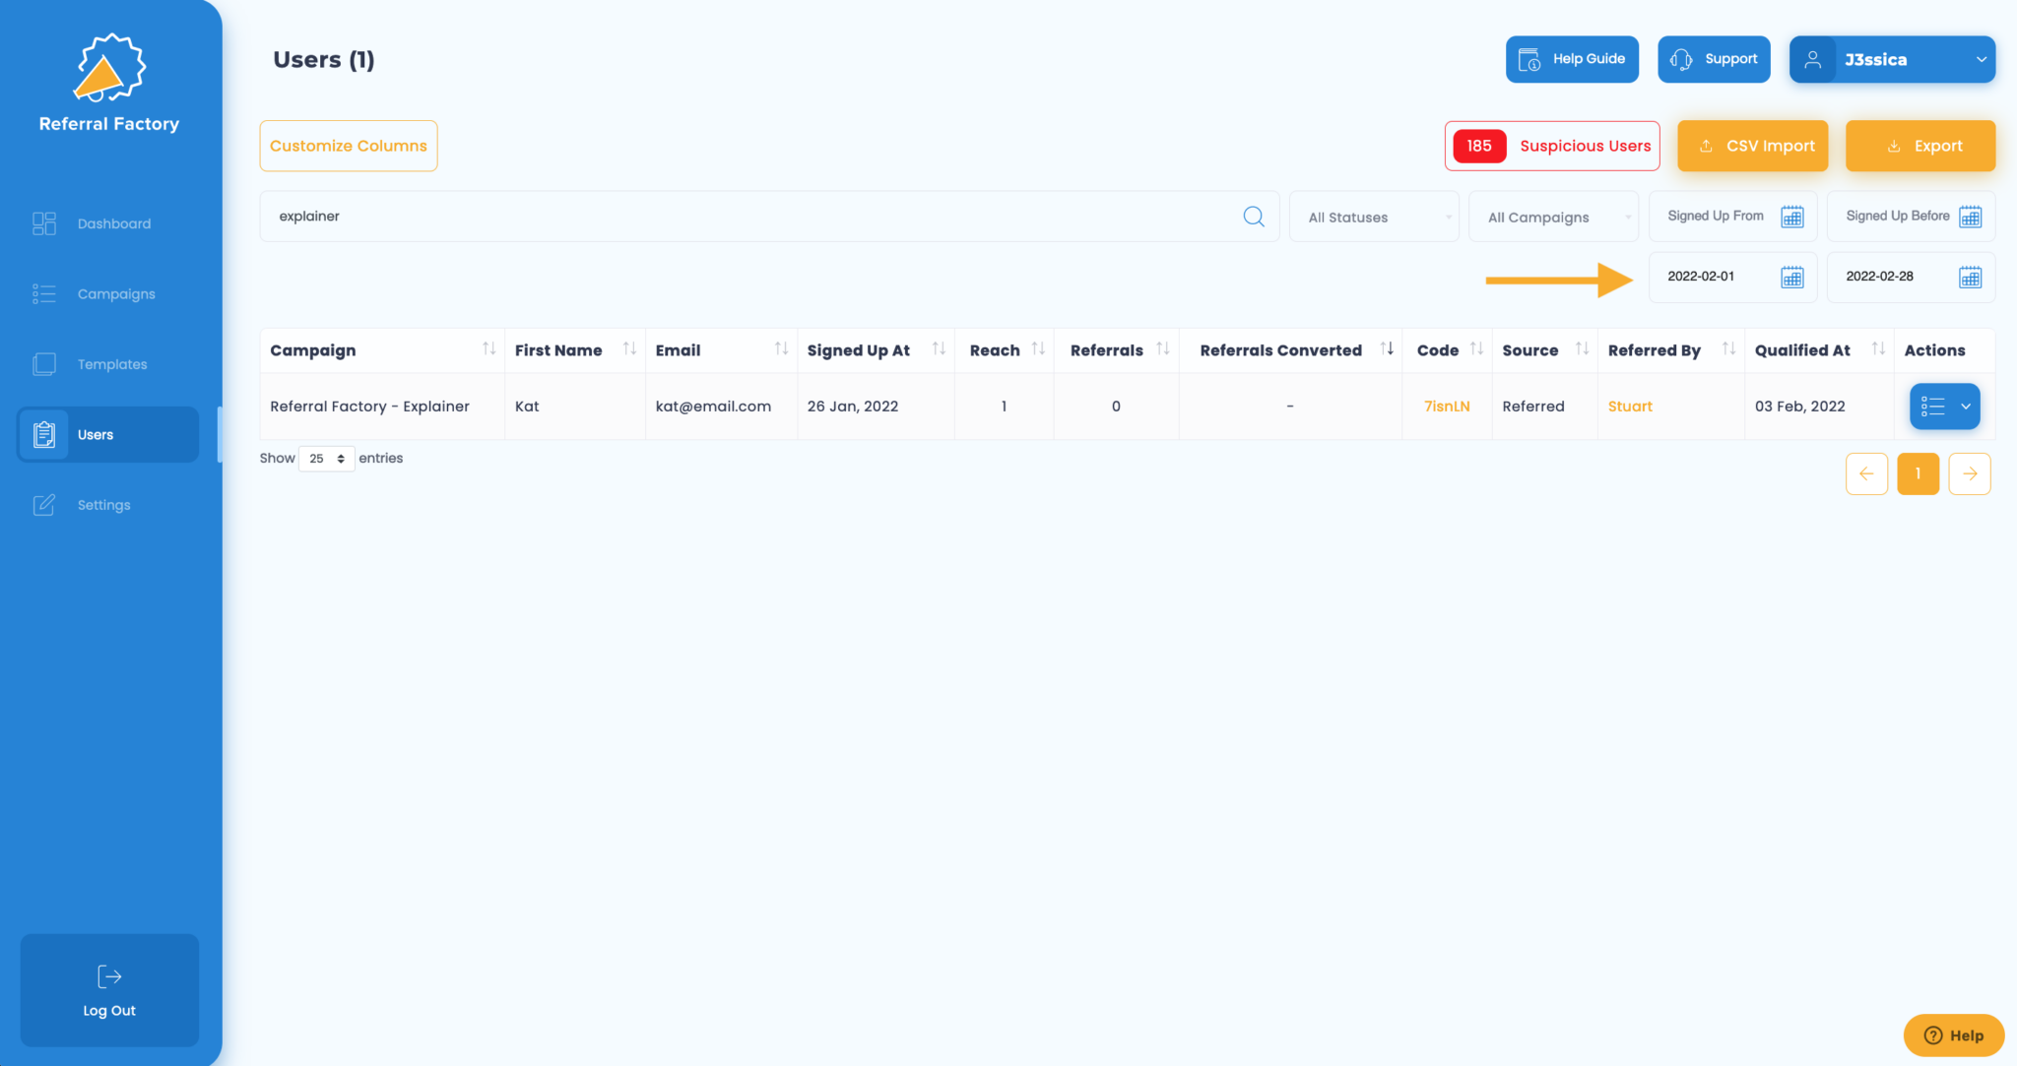Image resolution: width=2017 pixels, height=1066 pixels.
Task: Select the Users sidebar item
Action: tap(108, 434)
